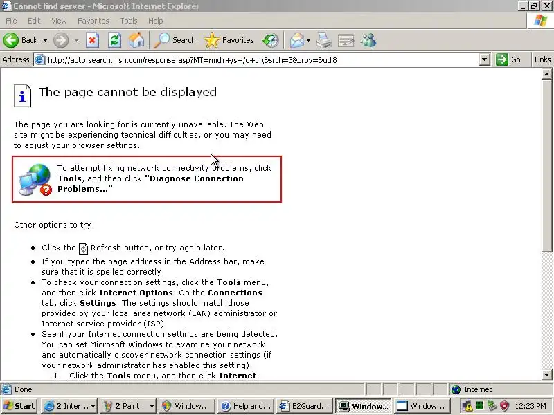Click the 12:23 PM system clock
This screenshot has width=554, height=415.
530,406
